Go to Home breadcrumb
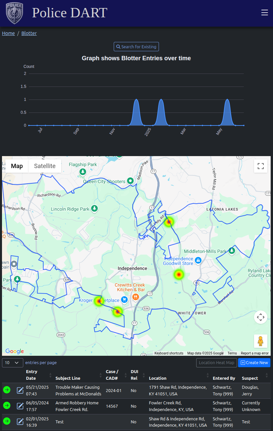Image resolution: width=273 pixels, height=431 pixels. (x=8, y=33)
